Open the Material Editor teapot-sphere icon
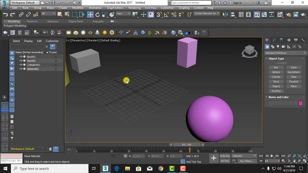The height and width of the screenshot is (173, 308). pyautogui.click(x=280, y=14)
